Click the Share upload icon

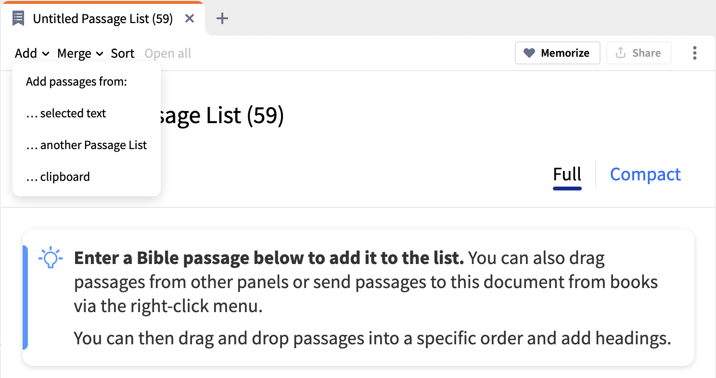pos(621,53)
